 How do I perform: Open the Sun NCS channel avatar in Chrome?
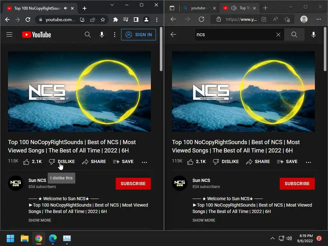coord(16,183)
